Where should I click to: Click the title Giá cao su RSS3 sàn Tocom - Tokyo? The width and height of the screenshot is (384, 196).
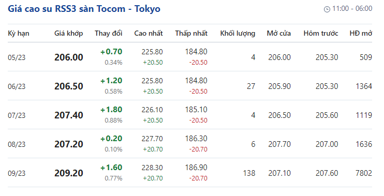point(84,9)
